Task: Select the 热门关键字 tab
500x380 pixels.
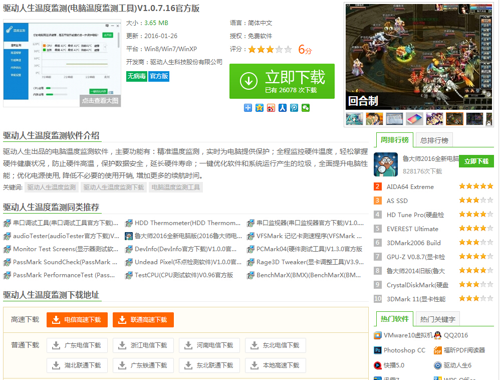Action: 438,319
